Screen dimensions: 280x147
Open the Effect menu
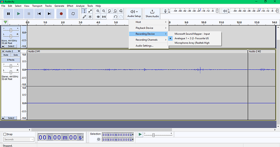click(70, 6)
